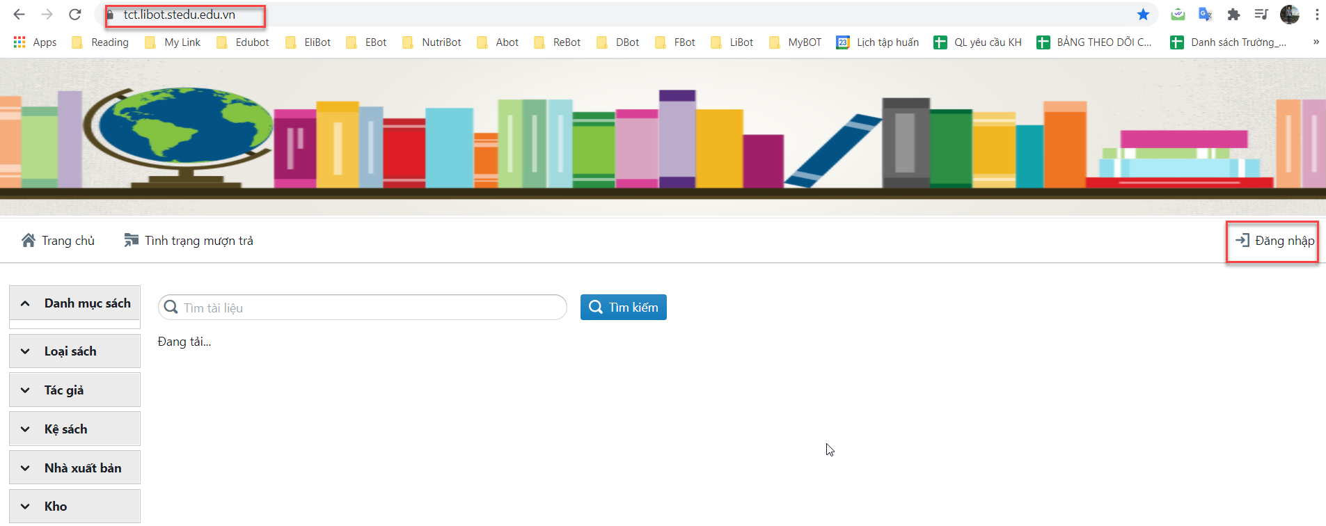Click the bookmark star icon in address bar

[1143, 15]
